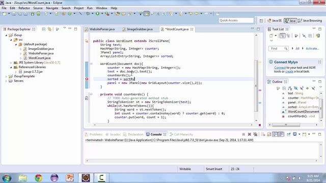Toggle Link with Editor in Package Explorer

[x=49, y=29]
